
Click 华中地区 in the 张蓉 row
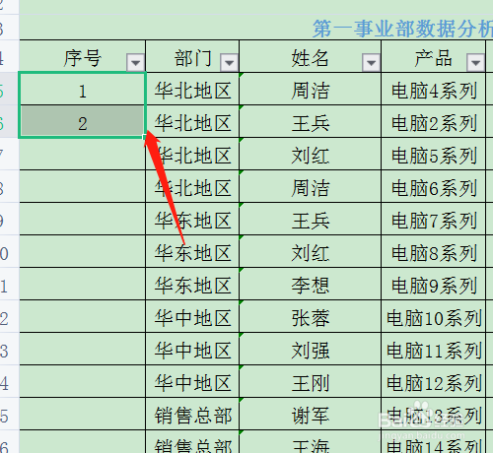(x=192, y=316)
